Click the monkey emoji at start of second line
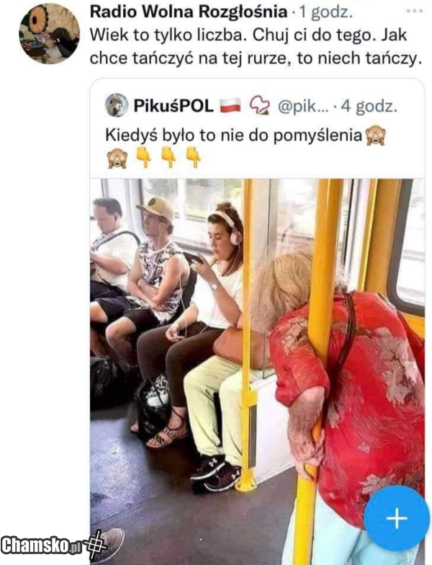Screen dimensions: 432x565 pyautogui.click(x=117, y=159)
